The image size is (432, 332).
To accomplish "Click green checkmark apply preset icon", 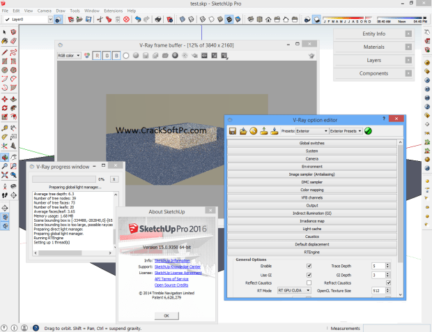I will 368,131.
